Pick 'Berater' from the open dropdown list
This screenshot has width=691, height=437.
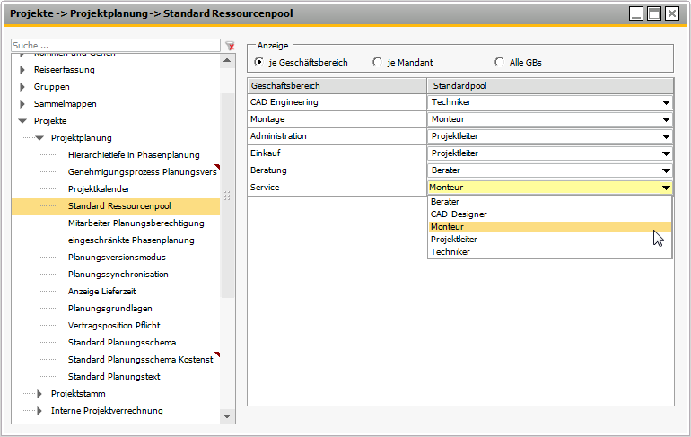tap(445, 202)
